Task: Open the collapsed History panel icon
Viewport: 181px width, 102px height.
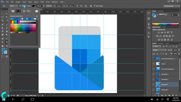Action: (x=149, y=13)
